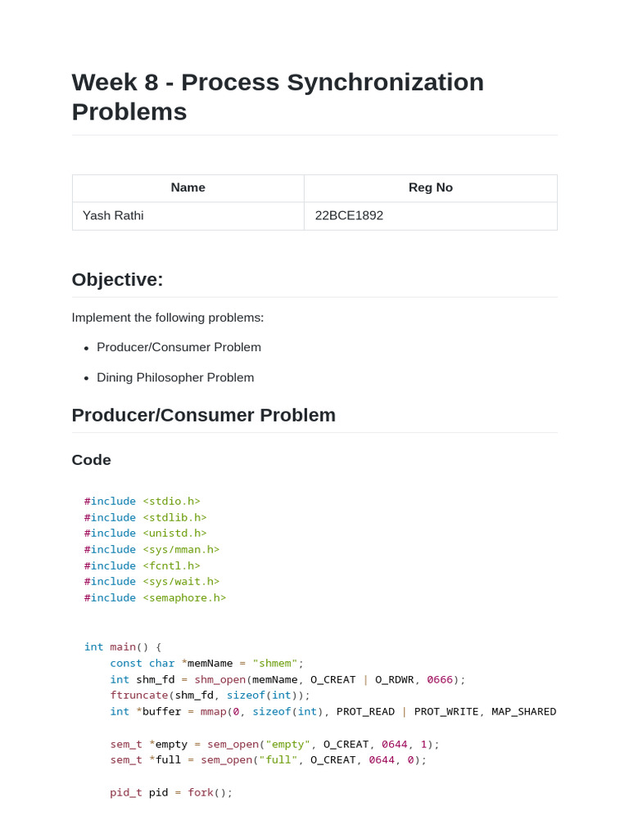Image resolution: width=629 pixels, height=838 pixels.
Task: Click the "Producer/Consumer Problem" section heading
Action: tap(203, 415)
